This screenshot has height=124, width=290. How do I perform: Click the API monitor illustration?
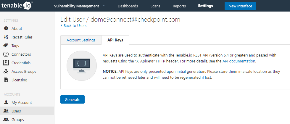coord(82,66)
